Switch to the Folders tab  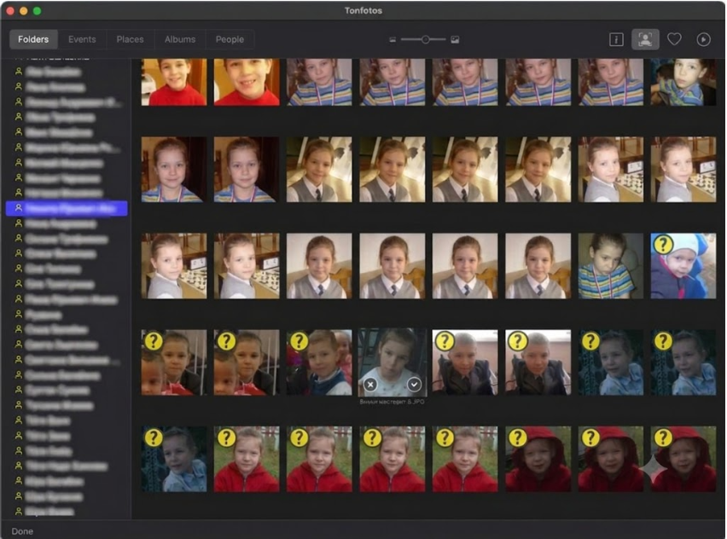click(33, 39)
